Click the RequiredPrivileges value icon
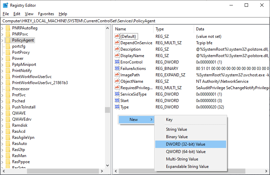The height and width of the screenshot is (175, 270). tap(117, 87)
